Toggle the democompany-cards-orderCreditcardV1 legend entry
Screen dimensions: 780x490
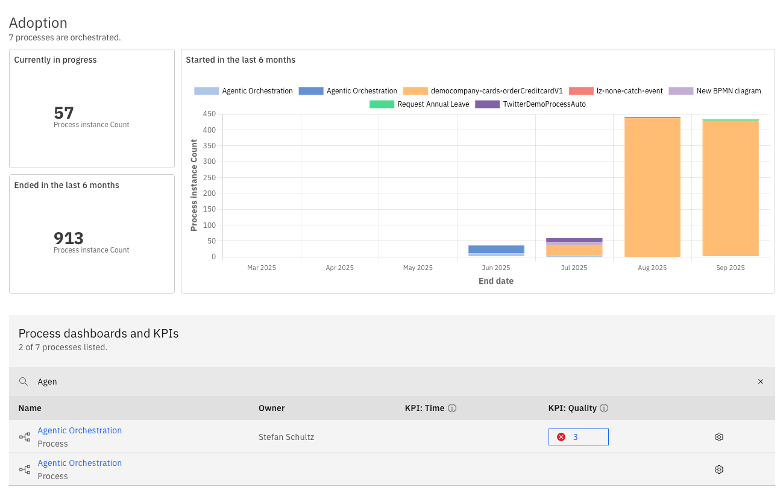[483, 91]
